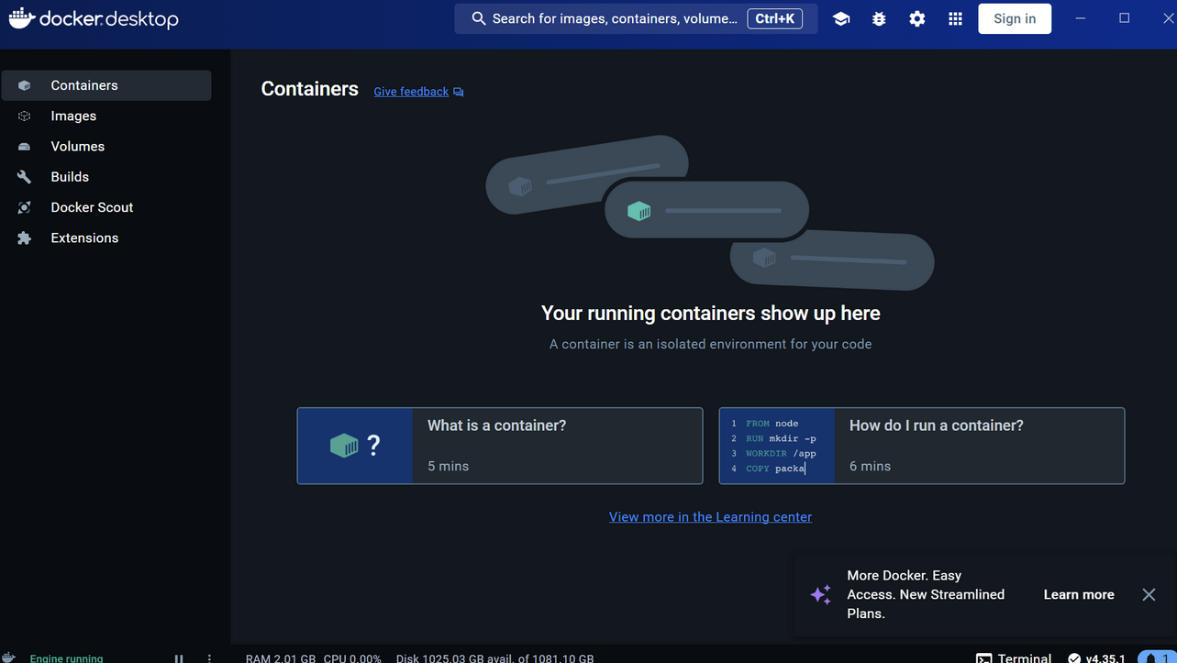
Task: Click the sparkle icon in the notification
Action: [821, 594]
